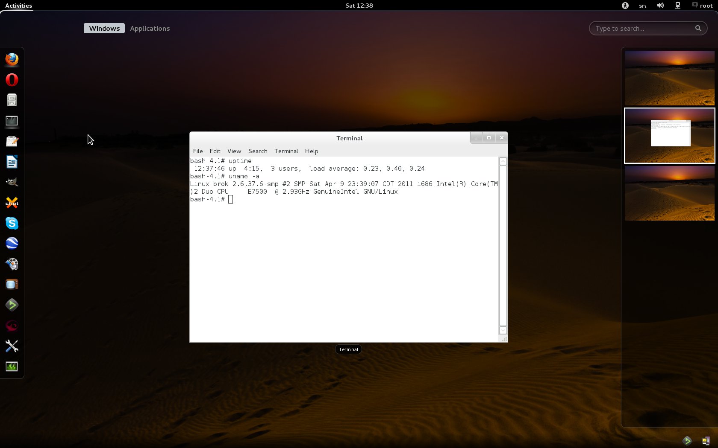
Task: Select the first workspace thumbnail
Action: 669,78
